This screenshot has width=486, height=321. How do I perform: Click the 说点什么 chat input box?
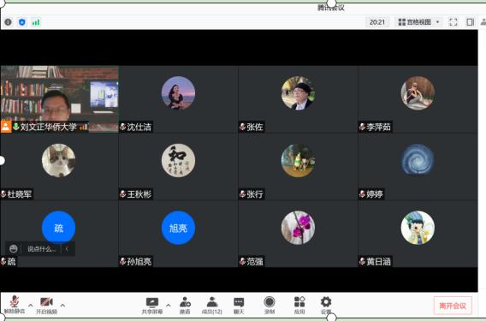click(42, 249)
